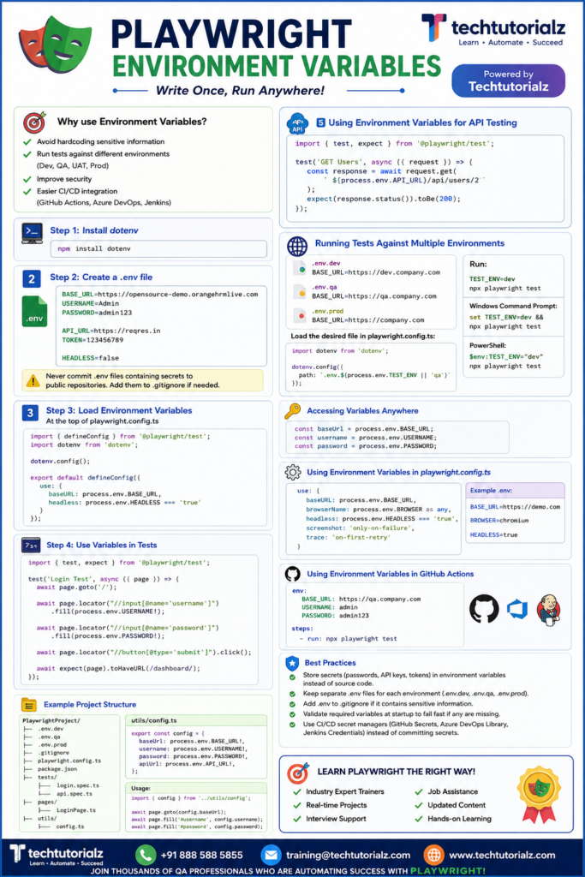The height and width of the screenshot is (877, 585).
Task: Click the Playwright theater masks logo
Action: pos(55,45)
